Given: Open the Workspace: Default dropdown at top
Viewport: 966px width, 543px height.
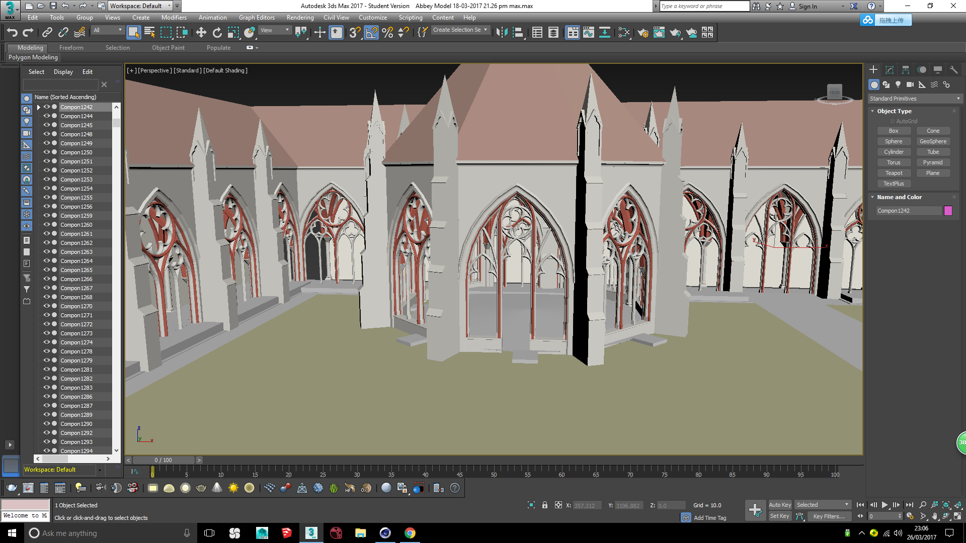Looking at the screenshot, I should point(141,6).
